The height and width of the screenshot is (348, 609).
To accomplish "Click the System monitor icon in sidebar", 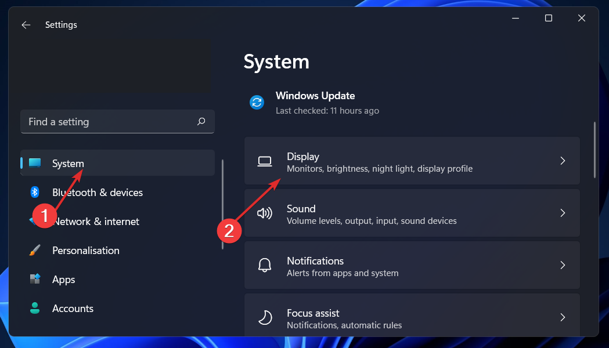I will (35, 162).
